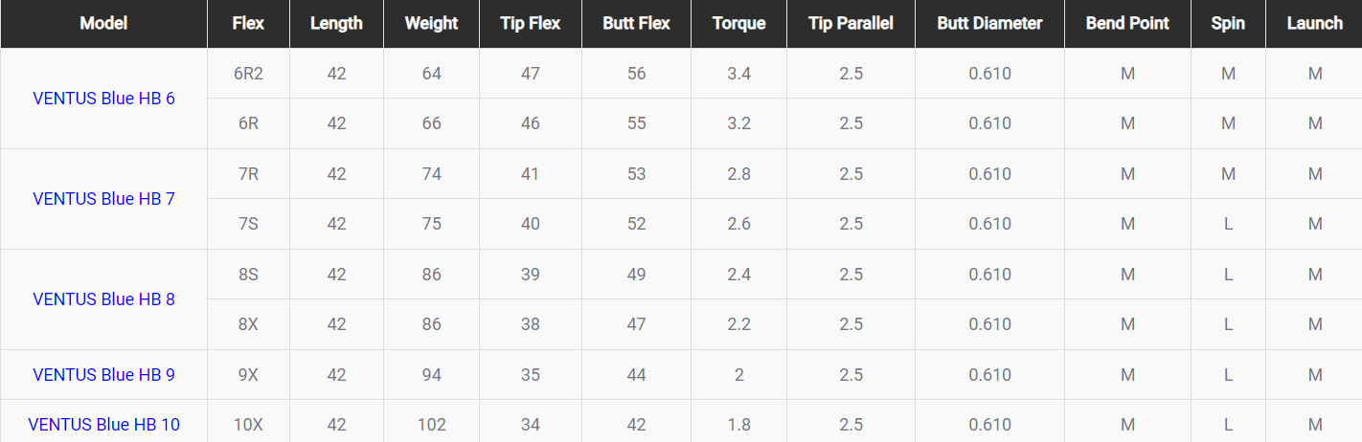1362x442 pixels.
Task: Open the VENTUS Blue HB 8 link
Action: click(103, 299)
